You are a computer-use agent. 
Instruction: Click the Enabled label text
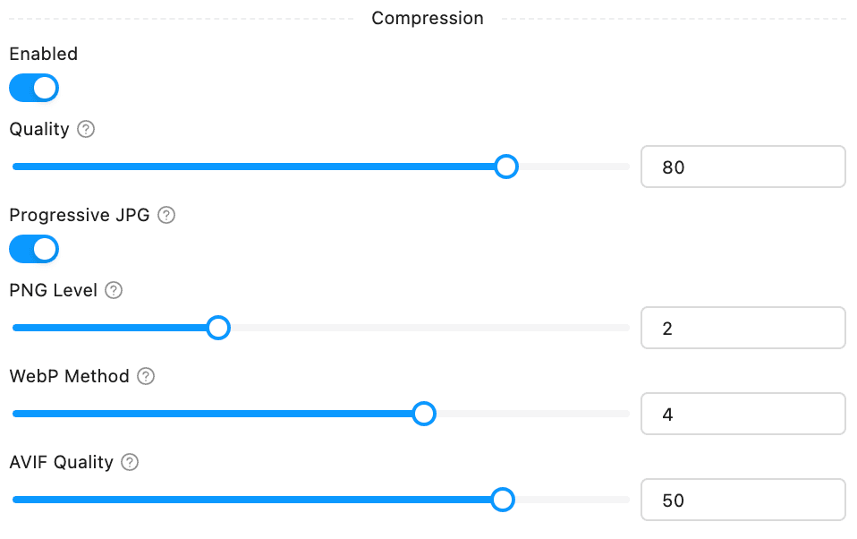[43, 54]
